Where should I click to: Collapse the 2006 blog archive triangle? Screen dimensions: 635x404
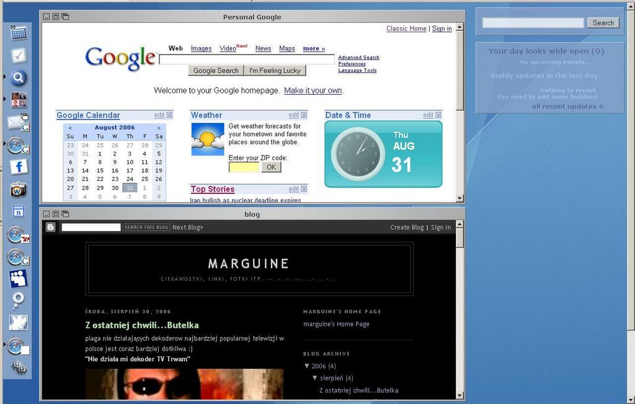pyautogui.click(x=306, y=366)
